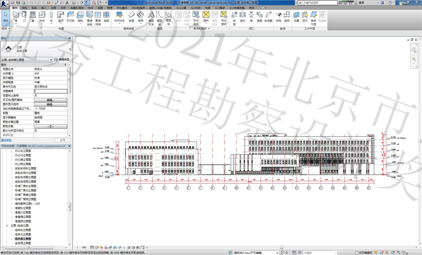
Task: Collapse the 图形 section in Properties
Action: point(65,65)
